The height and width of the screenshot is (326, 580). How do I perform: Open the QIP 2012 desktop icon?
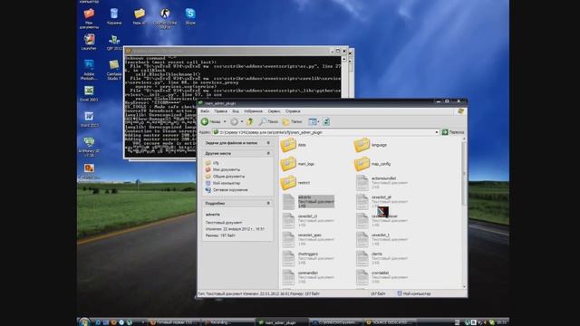coord(114,42)
